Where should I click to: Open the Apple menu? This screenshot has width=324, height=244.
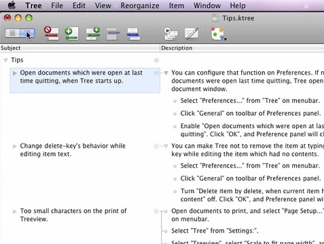[x=12, y=5]
